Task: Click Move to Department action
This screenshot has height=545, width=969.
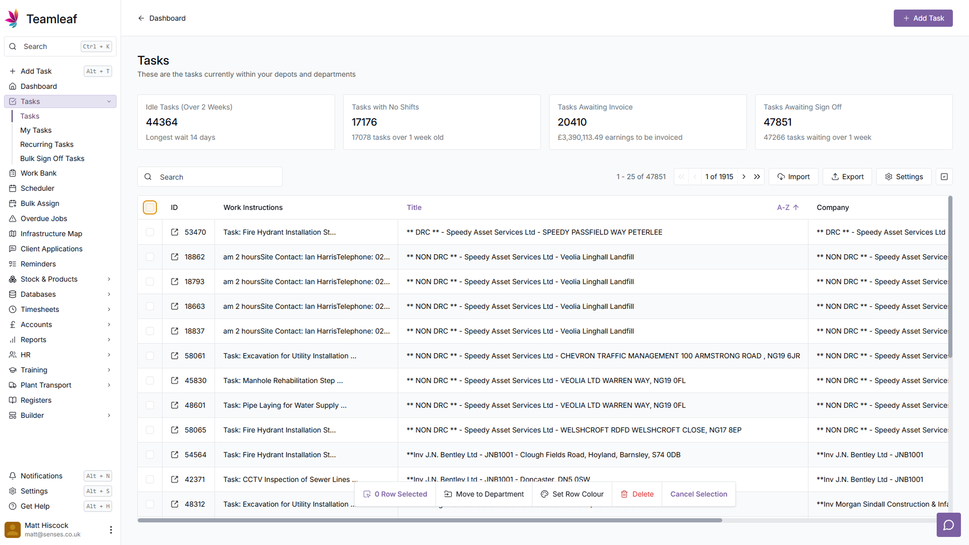Action: click(483, 494)
